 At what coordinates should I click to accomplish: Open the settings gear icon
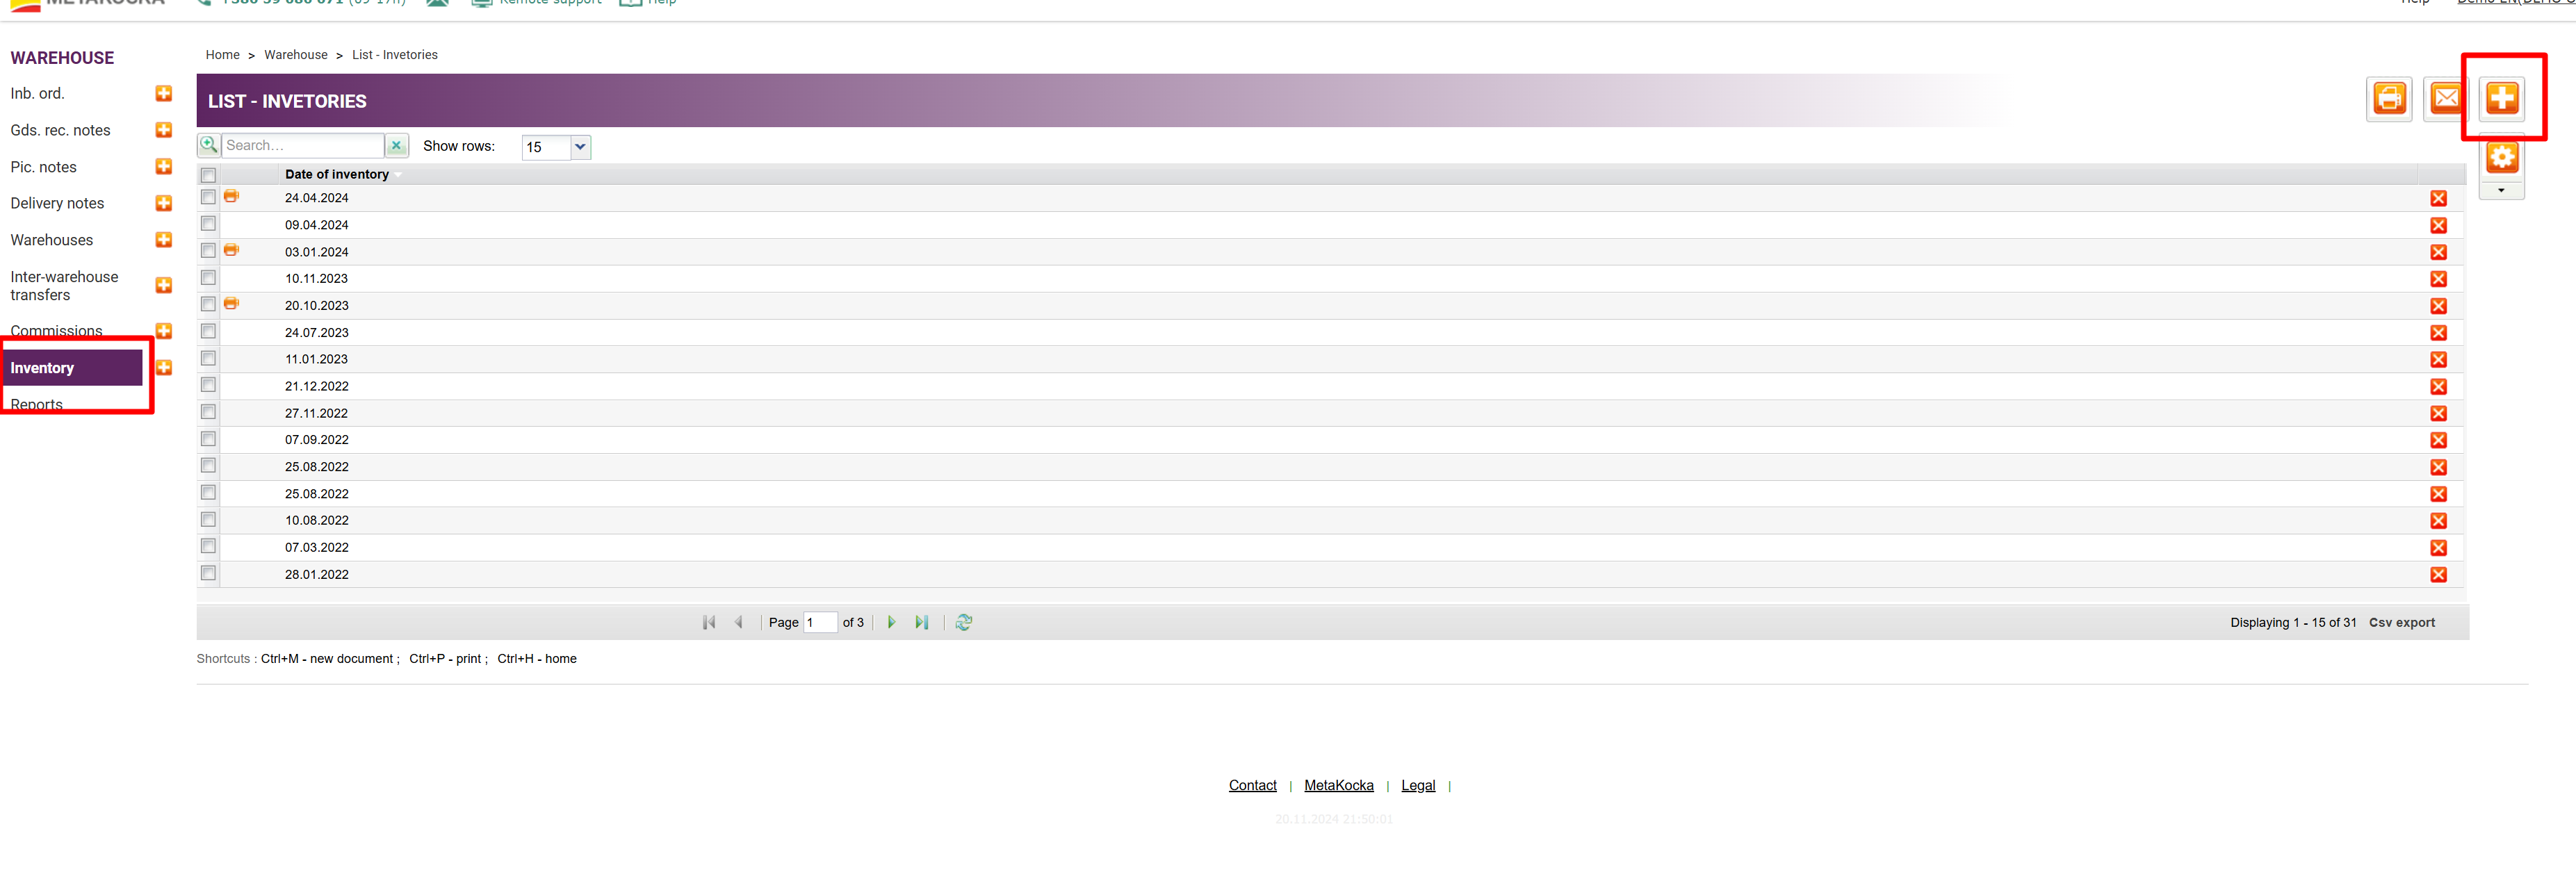coord(2502,156)
